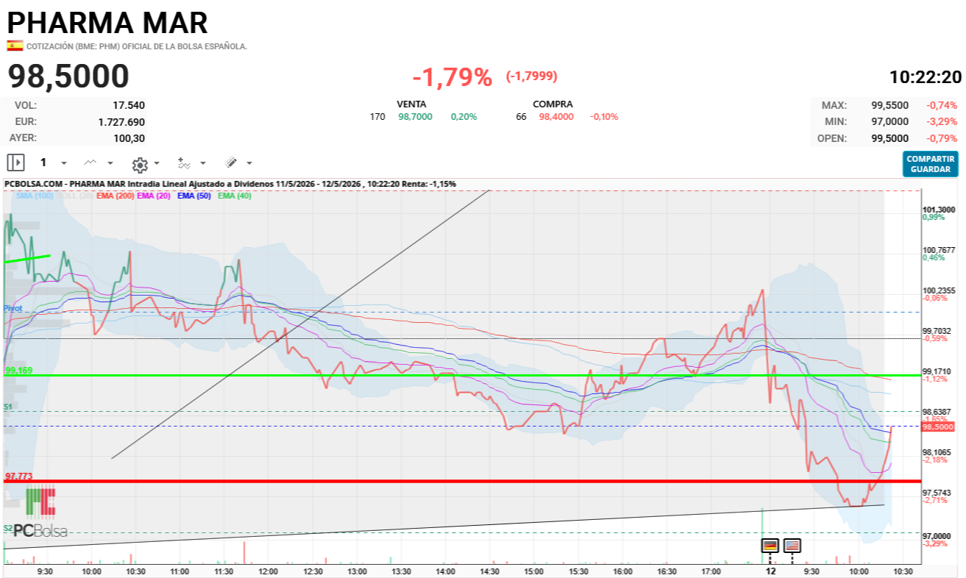Toggle the SMA (100) indicator legend
966x578 pixels.
(35, 196)
